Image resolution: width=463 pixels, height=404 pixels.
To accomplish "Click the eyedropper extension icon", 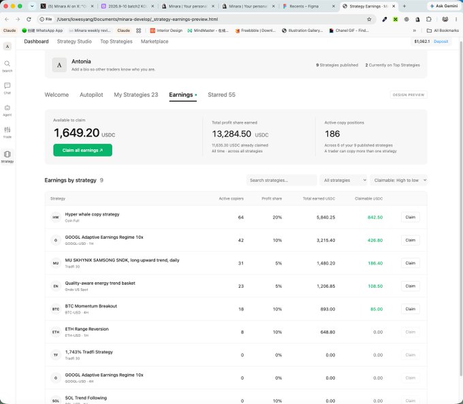I will pyautogui.click(x=385, y=19).
